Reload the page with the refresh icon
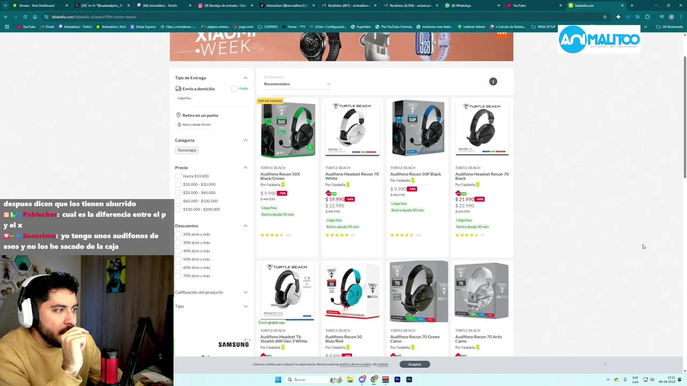Viewport: 687px width, 386px height. tap(25, 17)
